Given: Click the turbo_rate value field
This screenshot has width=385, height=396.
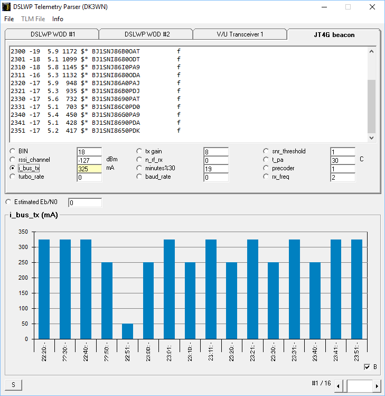Looking at the screenshot, I should point(89,177).
